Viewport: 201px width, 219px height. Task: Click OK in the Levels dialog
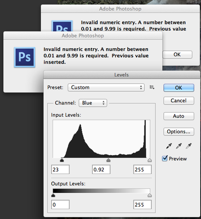point(179,88)
